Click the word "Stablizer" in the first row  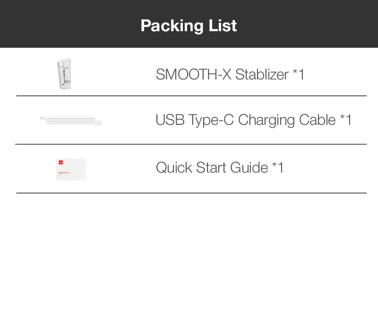click(x=262, y=74)
